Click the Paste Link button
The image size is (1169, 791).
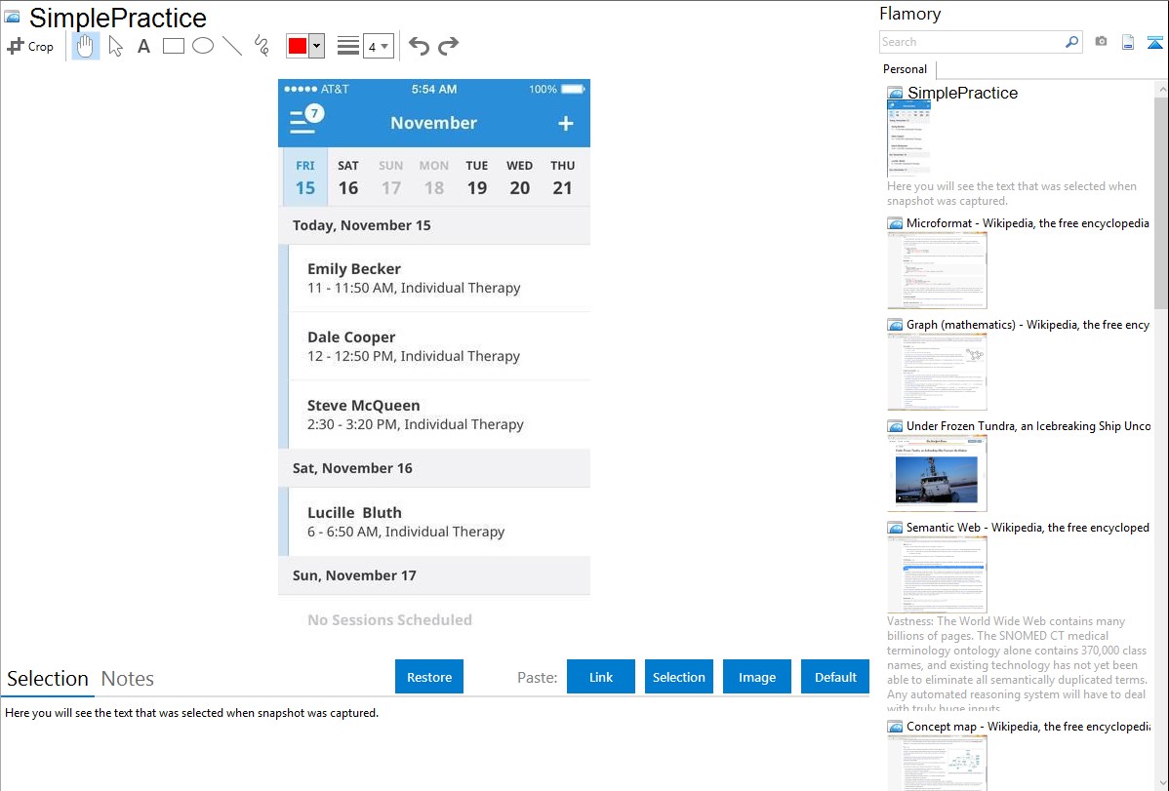tap(601, 677)
